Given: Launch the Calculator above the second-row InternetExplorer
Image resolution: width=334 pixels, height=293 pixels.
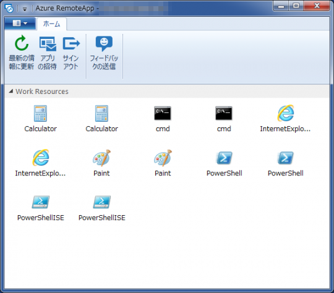Looking at the screenshot, I should 40,119.
